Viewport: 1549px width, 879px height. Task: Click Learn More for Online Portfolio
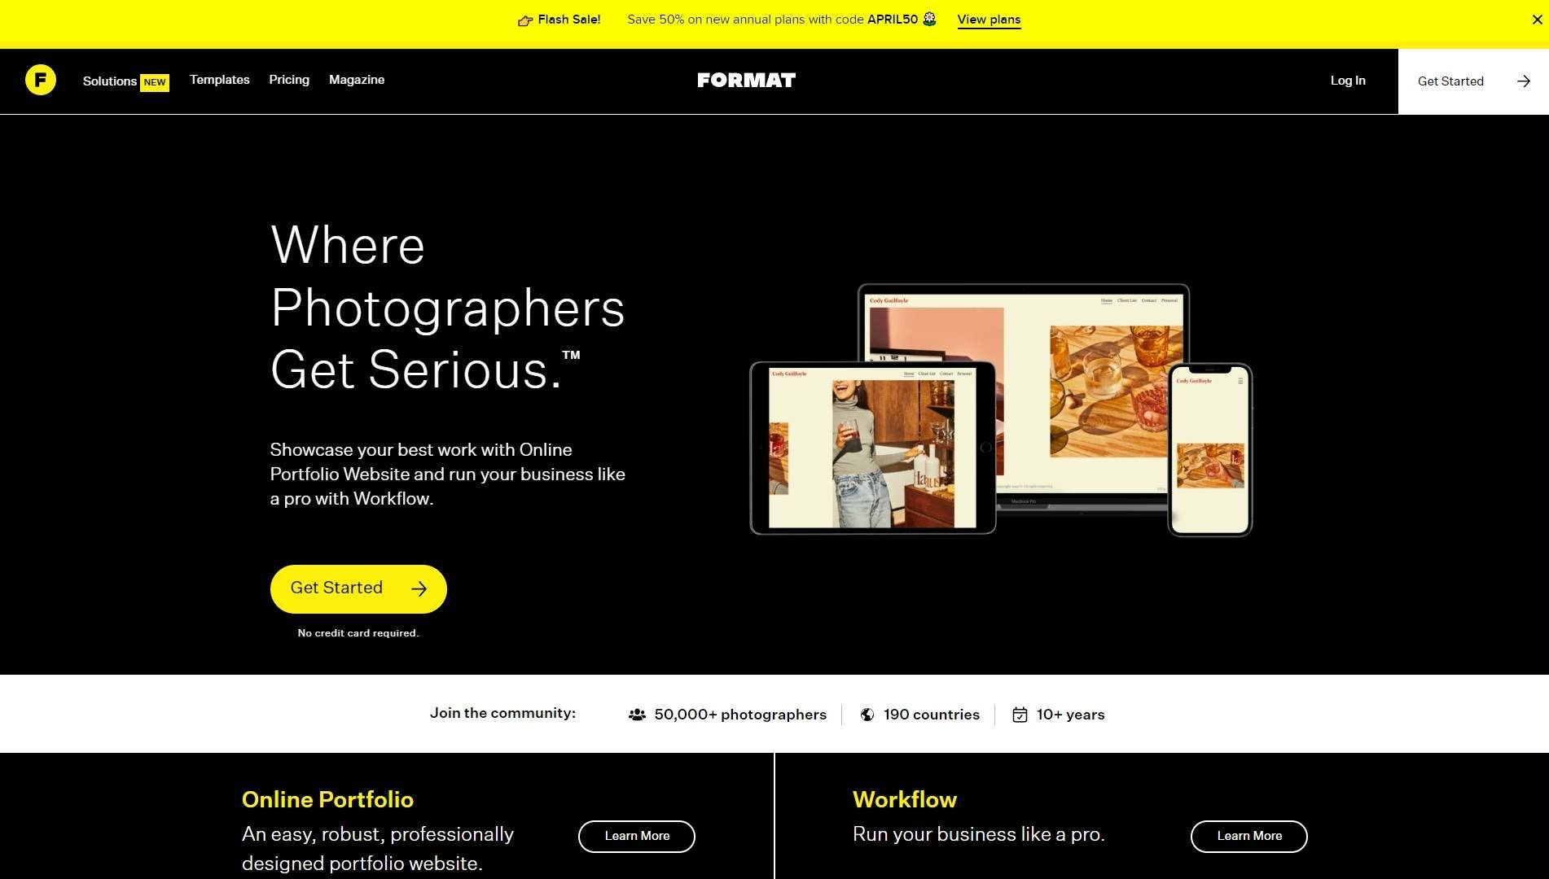coord(637,837)
